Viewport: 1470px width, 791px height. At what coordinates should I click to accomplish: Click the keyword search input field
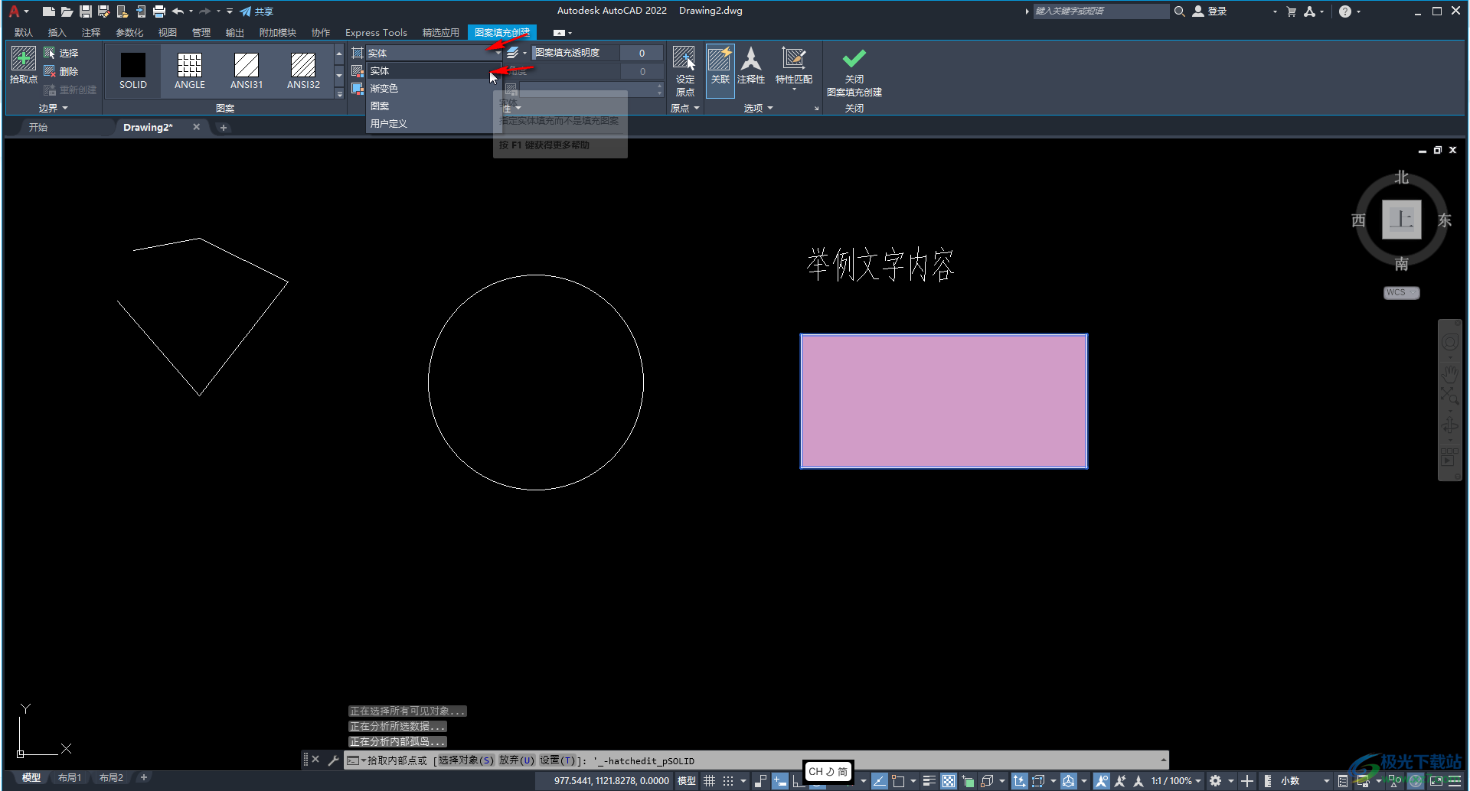pyautogui.click(x=1101, y=11)
